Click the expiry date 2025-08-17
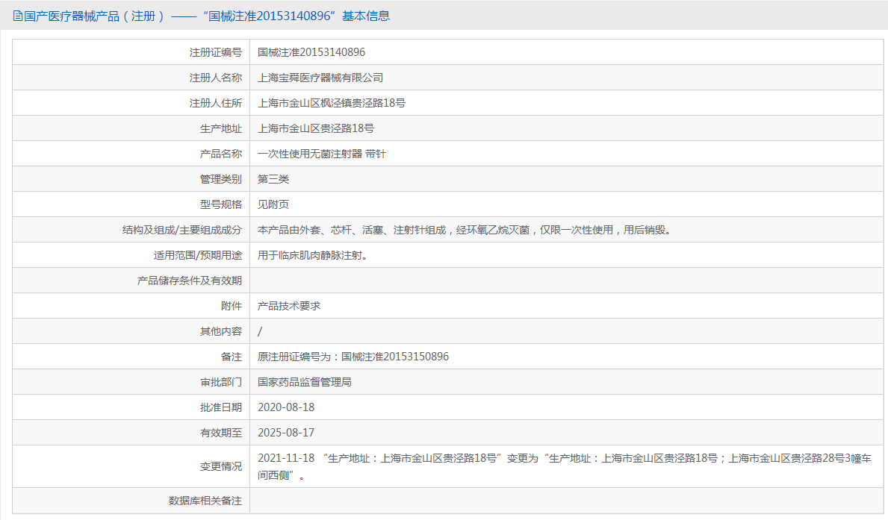888x520 pixels. [286, 433]
